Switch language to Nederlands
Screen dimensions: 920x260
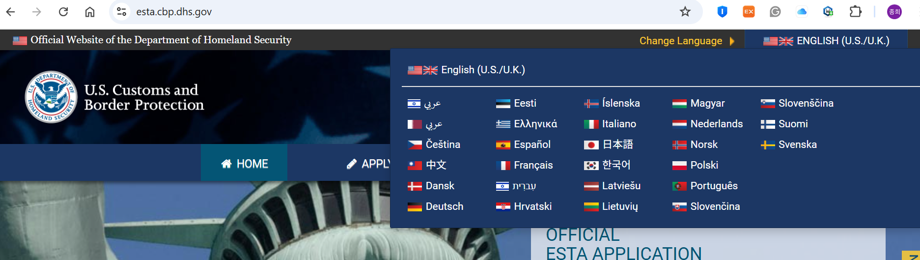tap(707, 124)
